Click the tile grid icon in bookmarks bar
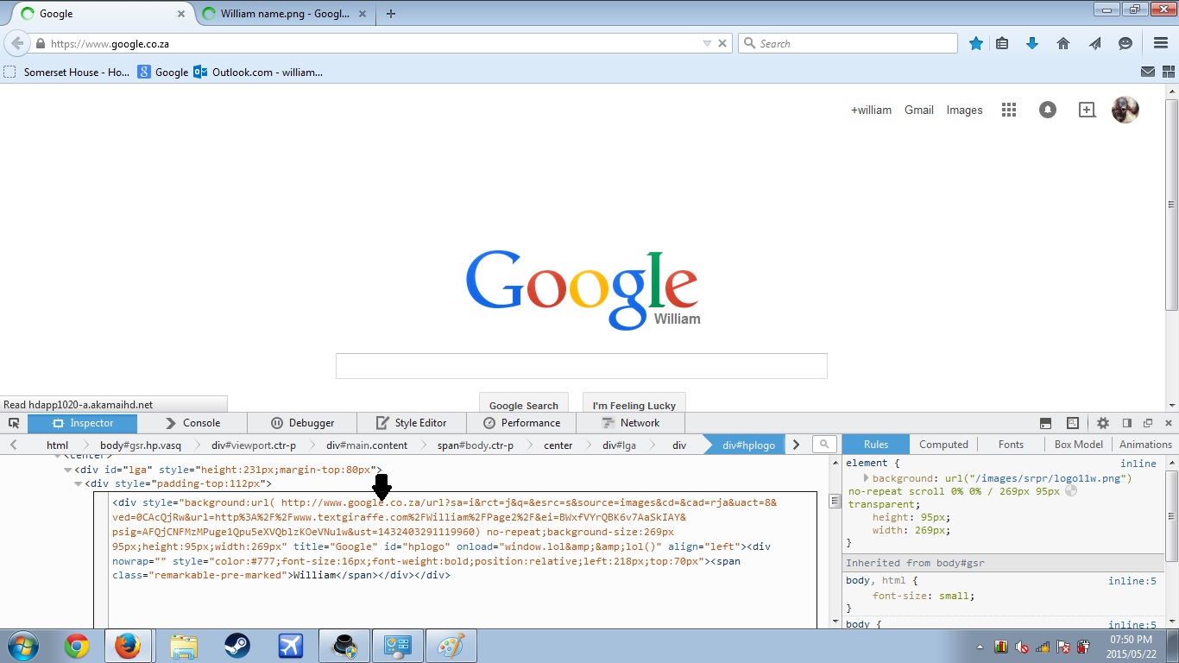Screen dimensions: 1179x663 tap(1168, 73)
